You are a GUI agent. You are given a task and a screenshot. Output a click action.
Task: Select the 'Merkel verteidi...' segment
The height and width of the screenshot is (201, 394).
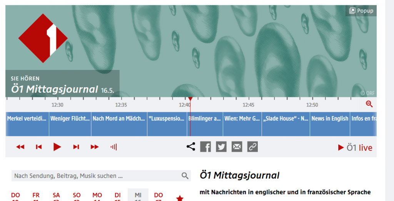(x=27, y=124)
